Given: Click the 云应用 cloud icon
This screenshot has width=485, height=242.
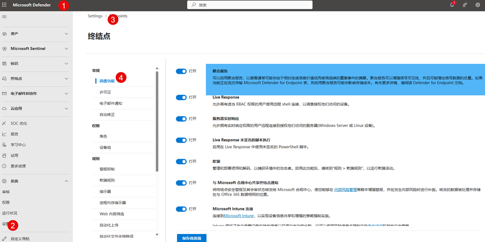Looking at the screenshot, I should pos(5,108).
